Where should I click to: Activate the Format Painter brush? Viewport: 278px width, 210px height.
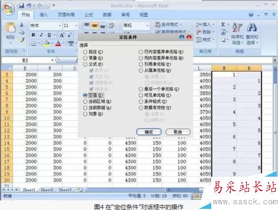tap(22, 39)
